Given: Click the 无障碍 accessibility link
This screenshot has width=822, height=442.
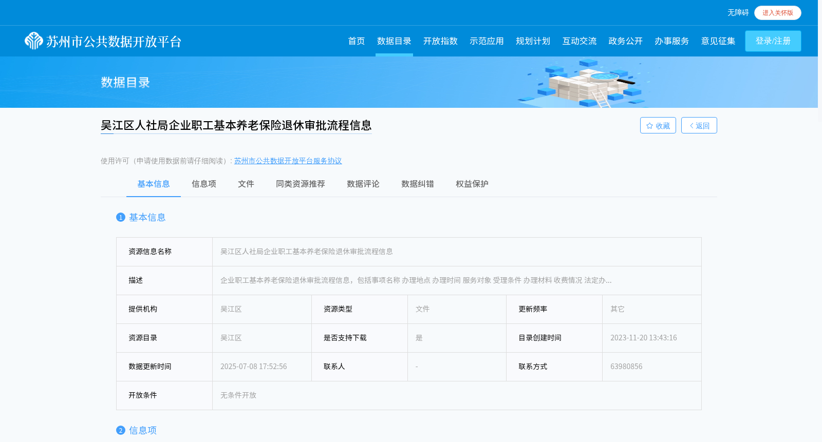Looking at the screenshot, I should [738, 13].
